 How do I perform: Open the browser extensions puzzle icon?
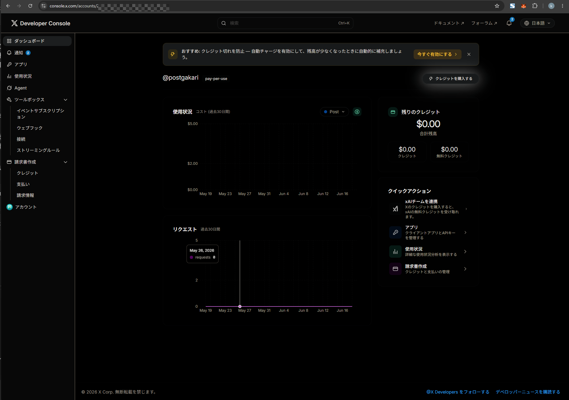click(x=535, y=6)
